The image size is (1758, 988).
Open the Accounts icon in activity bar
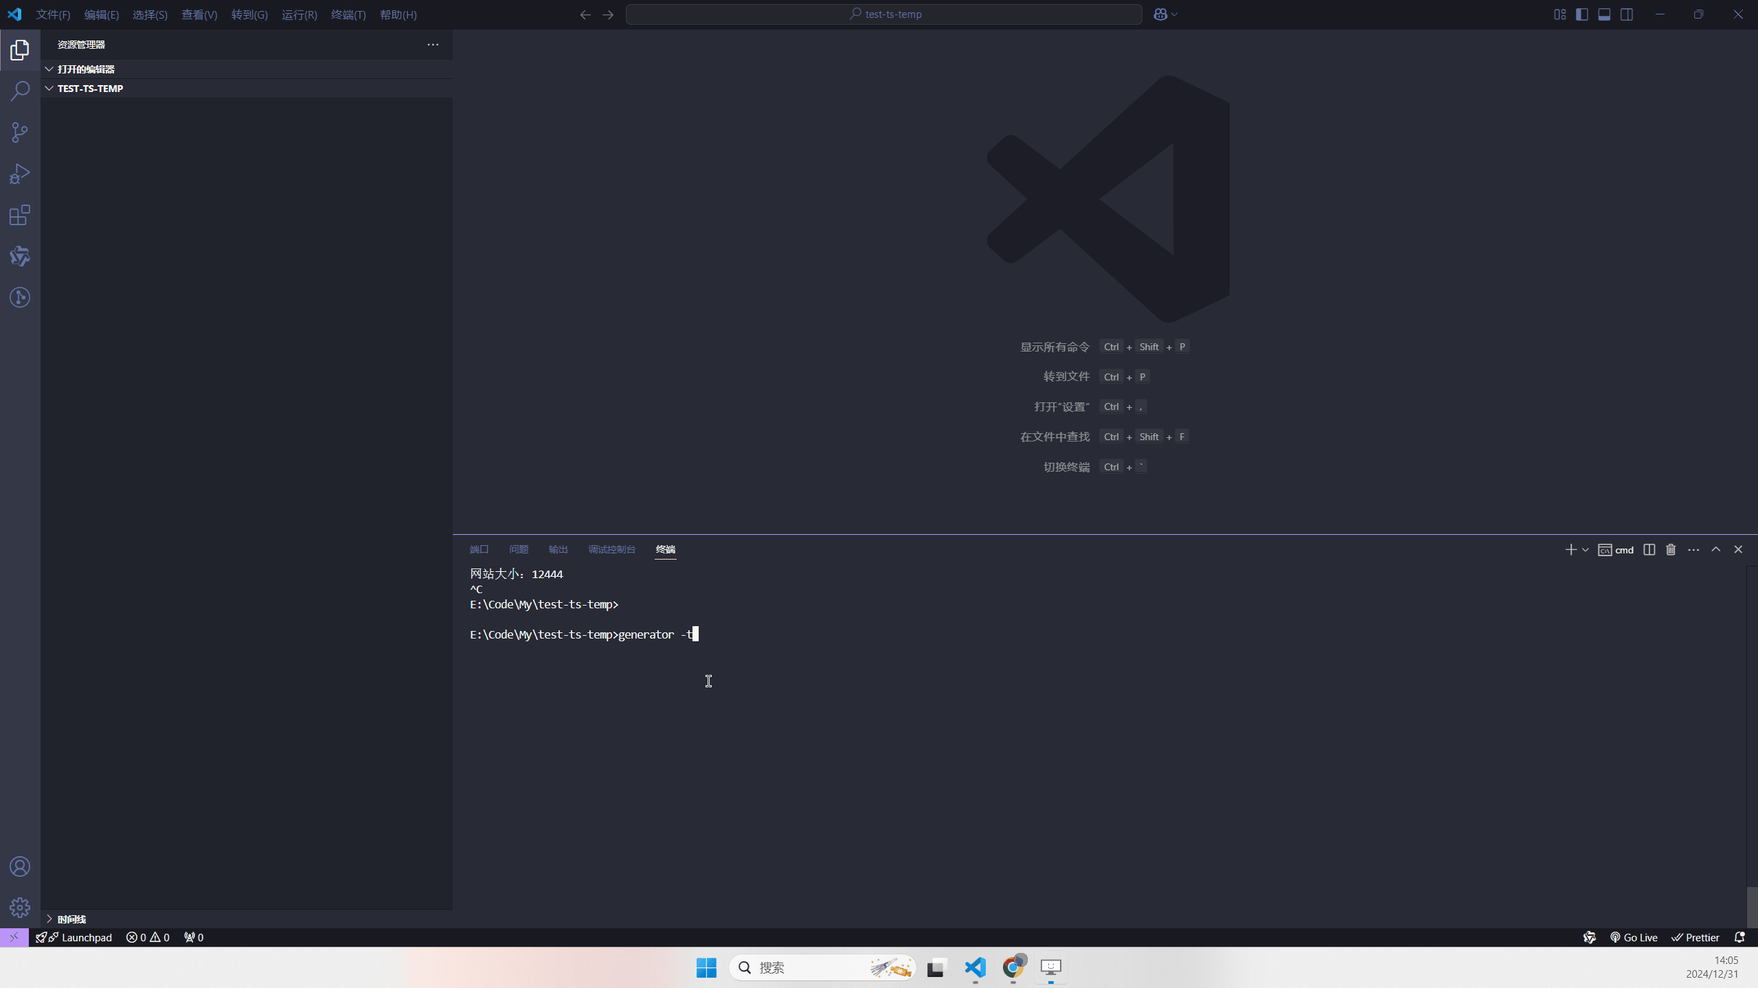click(x=20, y=866)
